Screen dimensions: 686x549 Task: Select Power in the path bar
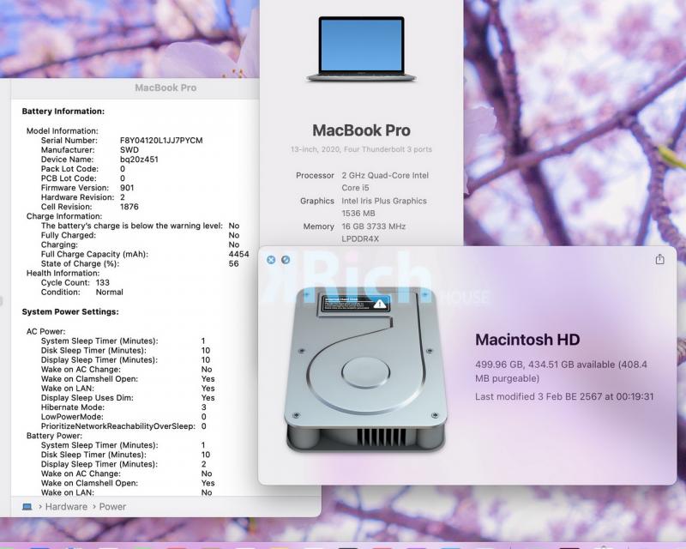click(112, 506)
